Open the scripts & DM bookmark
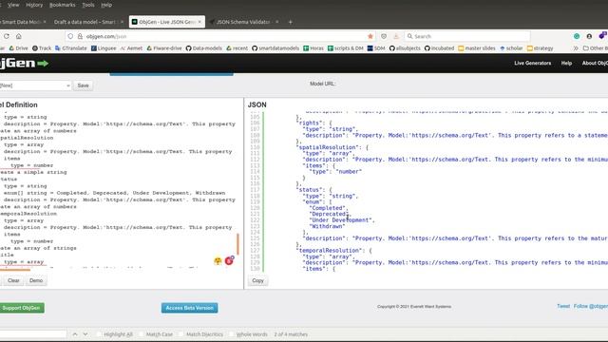608x342 pixels. click(x=345, y=48)
